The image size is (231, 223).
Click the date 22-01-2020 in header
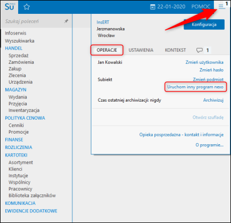pyautogui.click(x=171, y=7)
